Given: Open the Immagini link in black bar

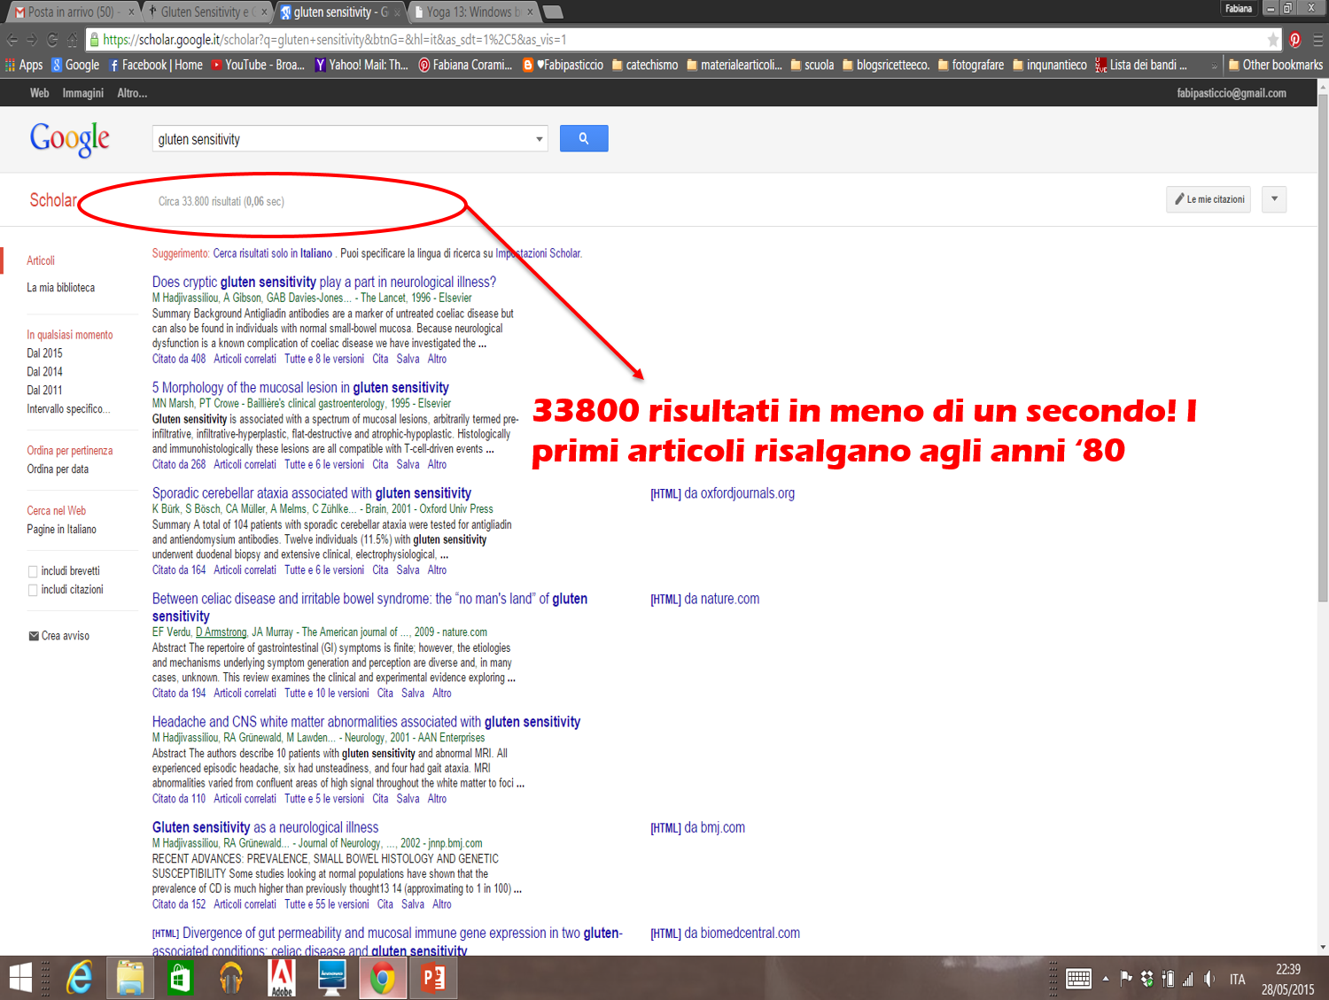Looking at the screenshot, I should [82, 93].
